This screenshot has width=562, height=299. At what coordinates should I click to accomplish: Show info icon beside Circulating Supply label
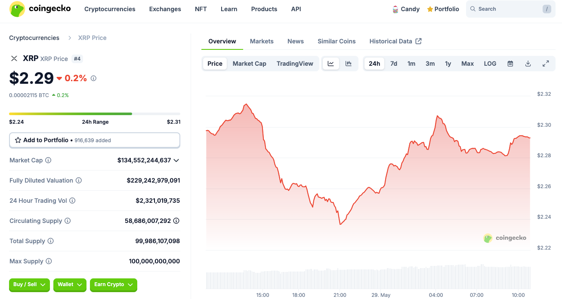click(68, 221)
